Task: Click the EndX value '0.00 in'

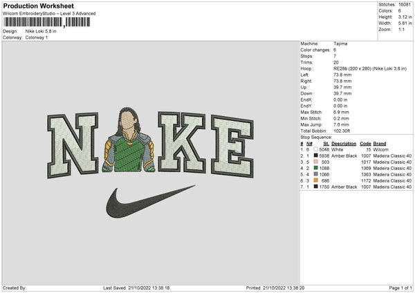Action: coord(340,100)
